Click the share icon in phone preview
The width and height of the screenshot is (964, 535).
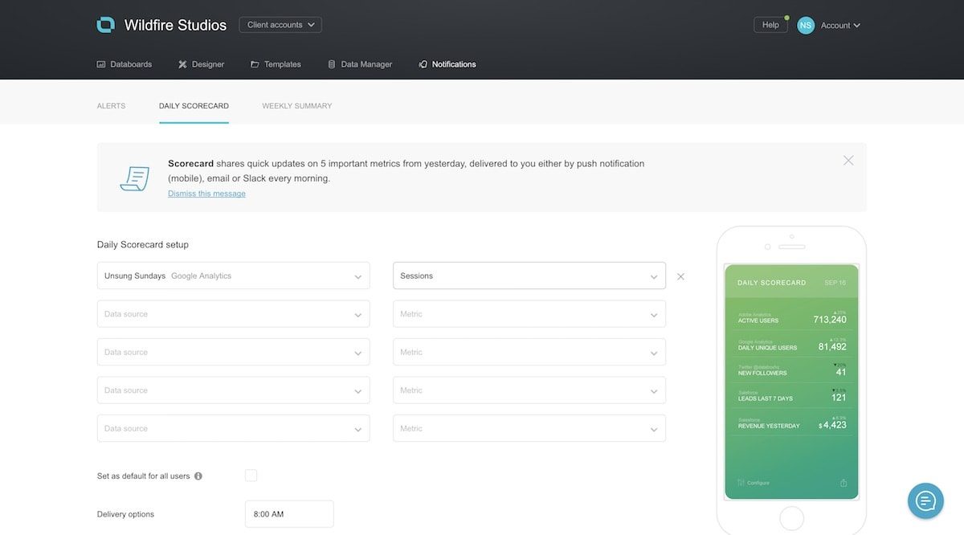pyautogui.click(x=843, y=483)
